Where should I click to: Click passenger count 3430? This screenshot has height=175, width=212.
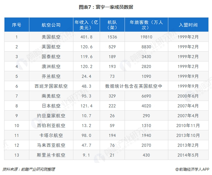click(146, 57)
